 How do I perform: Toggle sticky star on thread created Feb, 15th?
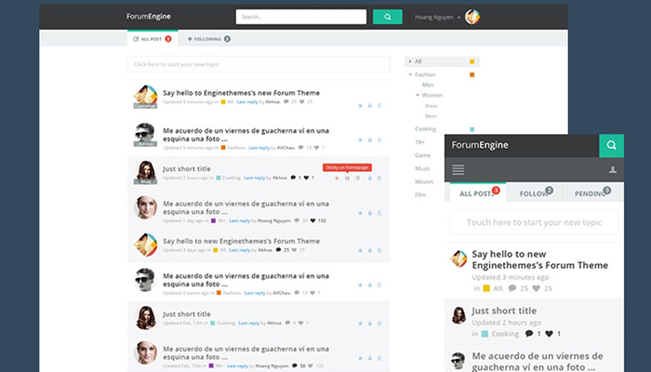tap(360, 358)
